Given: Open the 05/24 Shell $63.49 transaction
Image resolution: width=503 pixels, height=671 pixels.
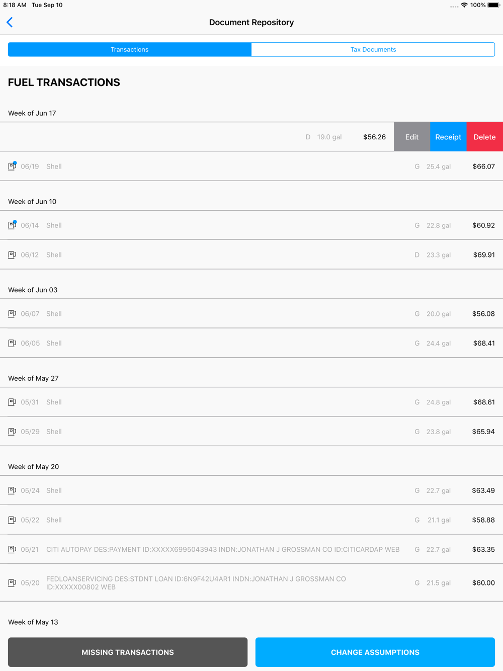Looking at the screenshot, I should 251,490.
